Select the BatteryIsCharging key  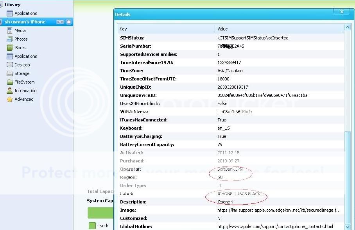coord(141,136)
